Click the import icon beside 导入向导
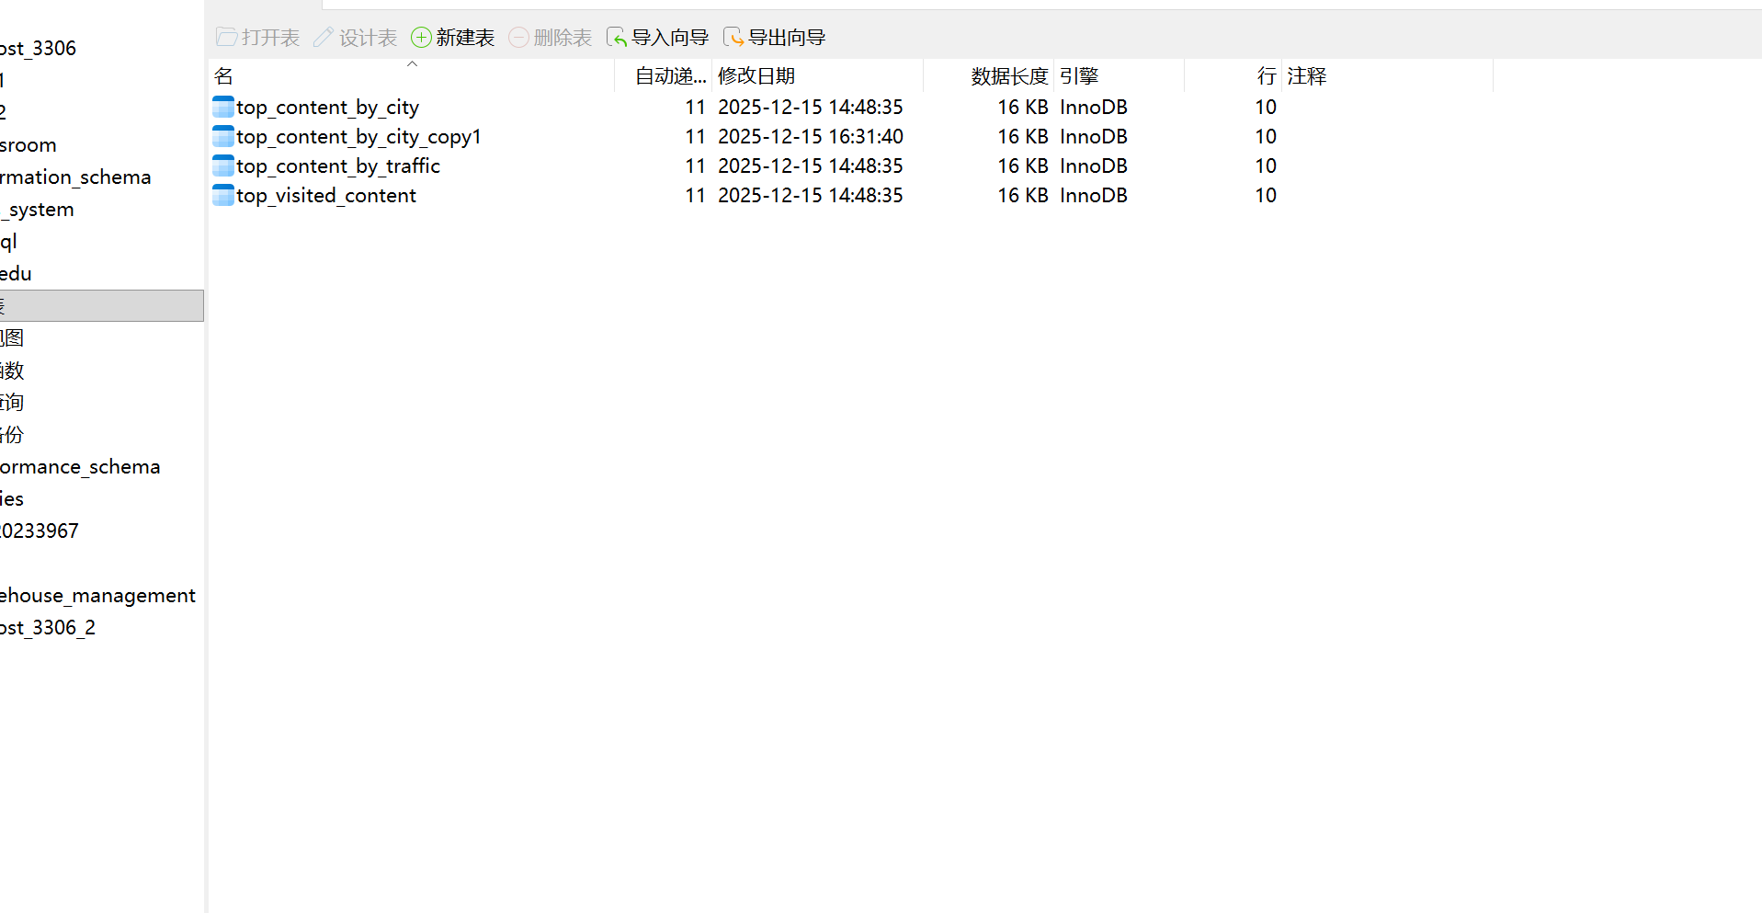 (x=617, y=38)
